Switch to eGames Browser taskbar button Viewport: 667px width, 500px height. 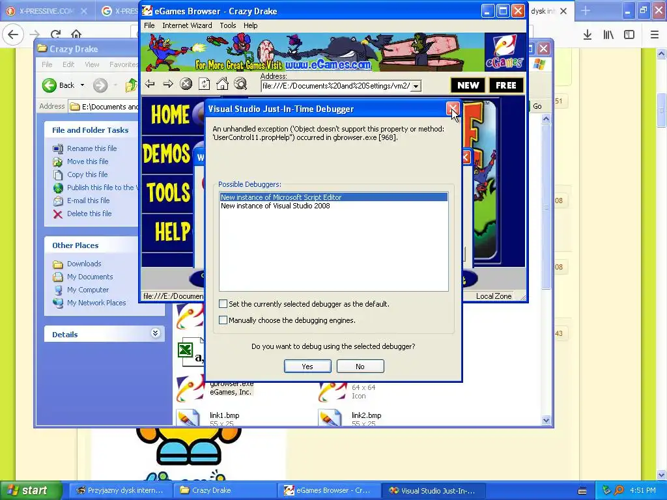[329, 490]
